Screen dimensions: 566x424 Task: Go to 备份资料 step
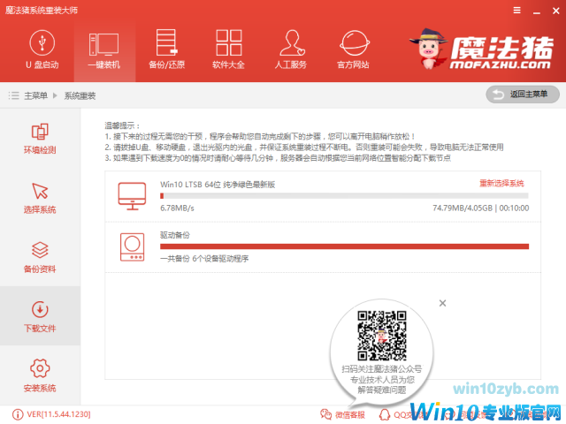(x=40, y=257)
